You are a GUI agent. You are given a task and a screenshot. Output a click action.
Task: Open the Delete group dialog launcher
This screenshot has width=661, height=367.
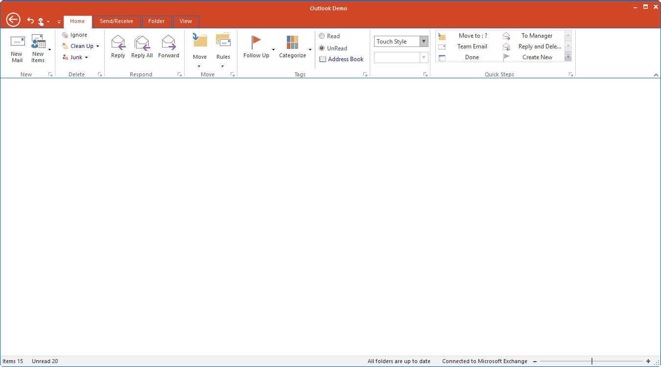coord(99,74)
